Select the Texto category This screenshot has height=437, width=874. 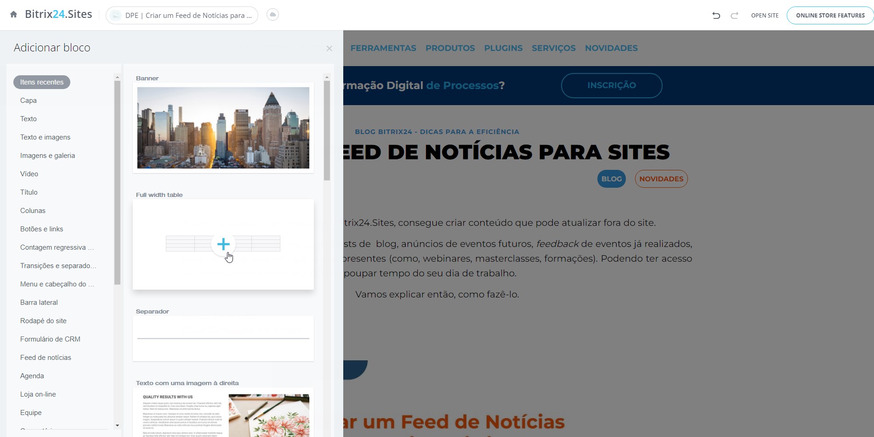(x=28, y=119)
